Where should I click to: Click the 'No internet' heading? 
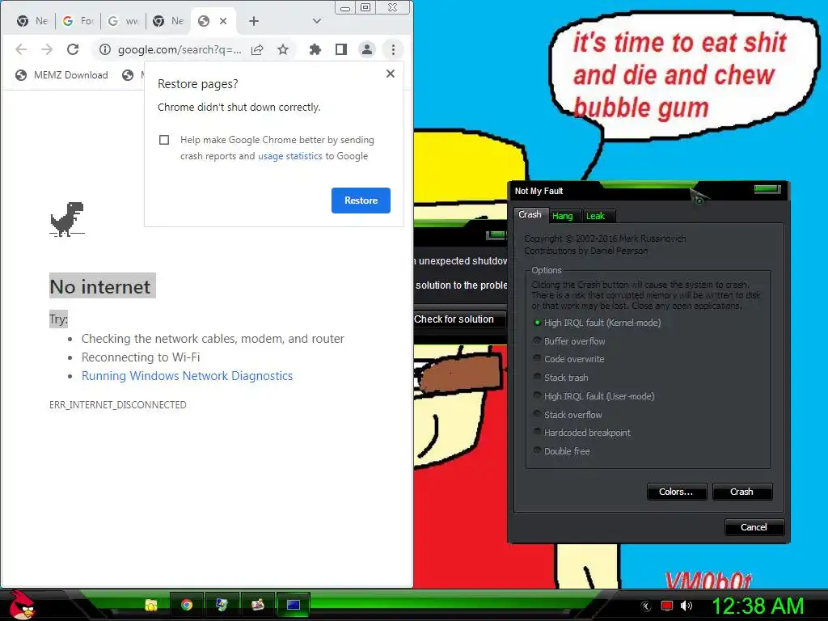pyautogui.click(x=100, y=287)
